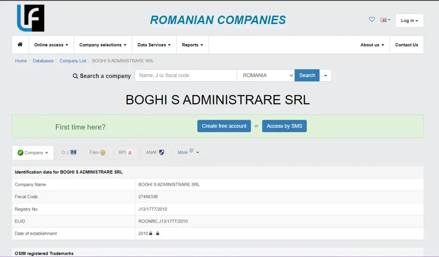Go to Company List breadcrumb link
Viewport: 439px width, 257px height.
(73, 61)
